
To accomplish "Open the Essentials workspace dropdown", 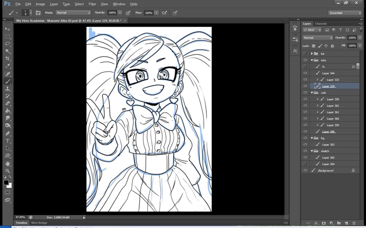I will pos(345,13).
